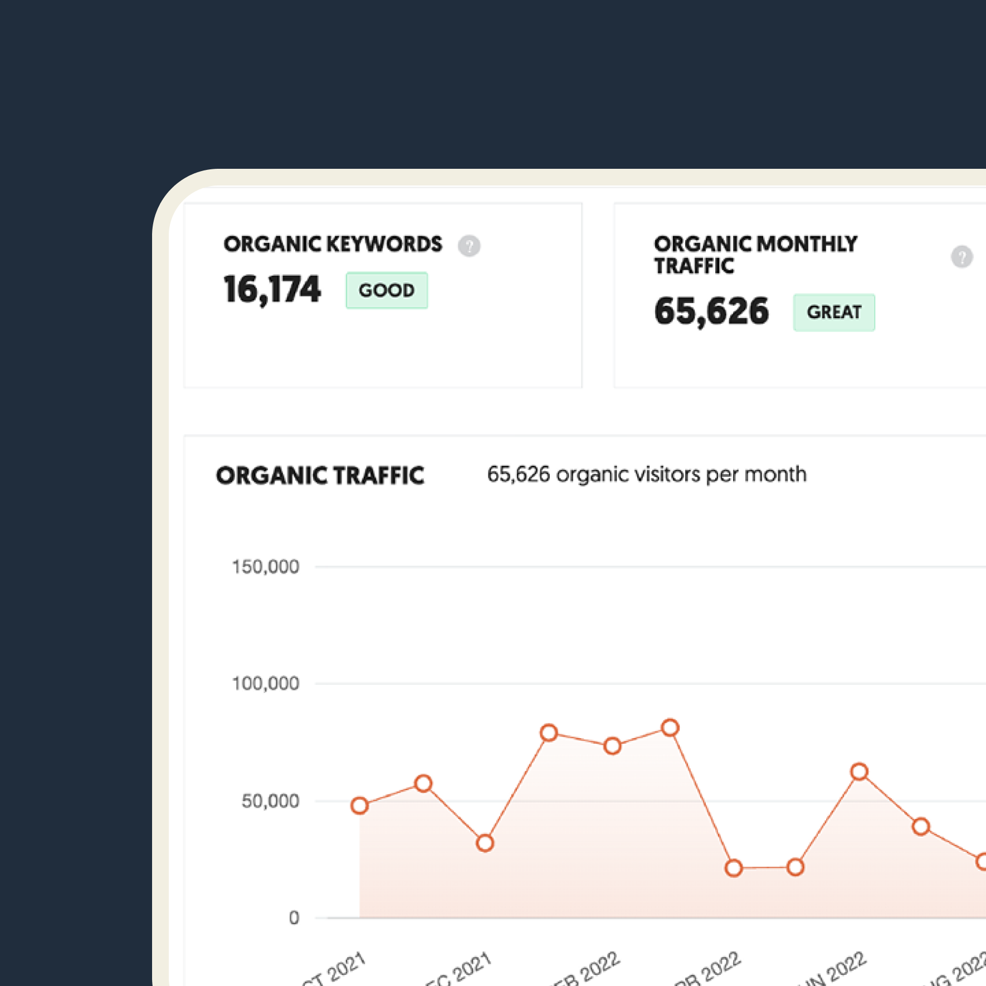986x986 pixels.
Task: Click the ORGANIC TRAFFIC chart title
Action: pos(320,476)
